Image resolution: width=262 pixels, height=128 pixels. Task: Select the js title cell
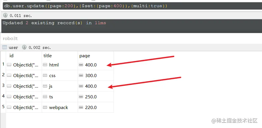60,86
